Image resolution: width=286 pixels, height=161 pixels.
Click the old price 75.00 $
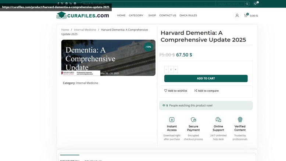pos(167,55)
